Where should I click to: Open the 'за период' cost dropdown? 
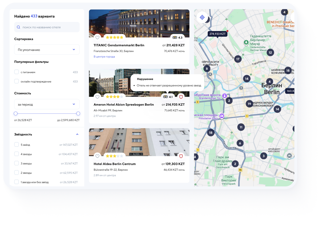47,104
